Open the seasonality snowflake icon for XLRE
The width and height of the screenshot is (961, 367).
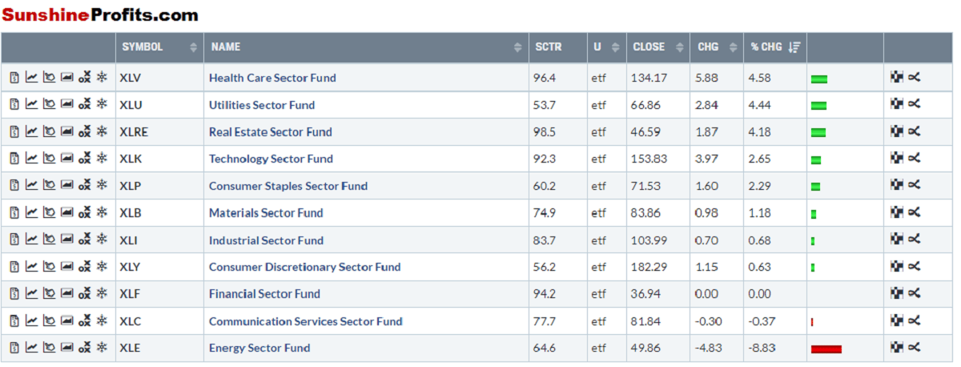click(x=102, y=131)
